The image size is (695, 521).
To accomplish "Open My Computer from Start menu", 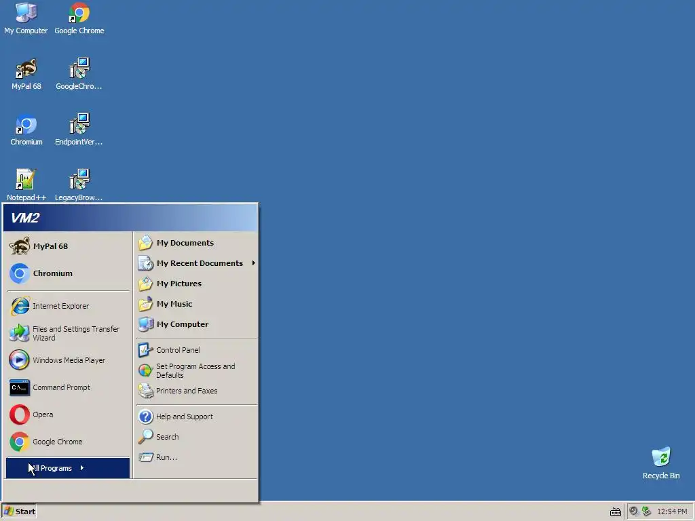I will [196, 324].
